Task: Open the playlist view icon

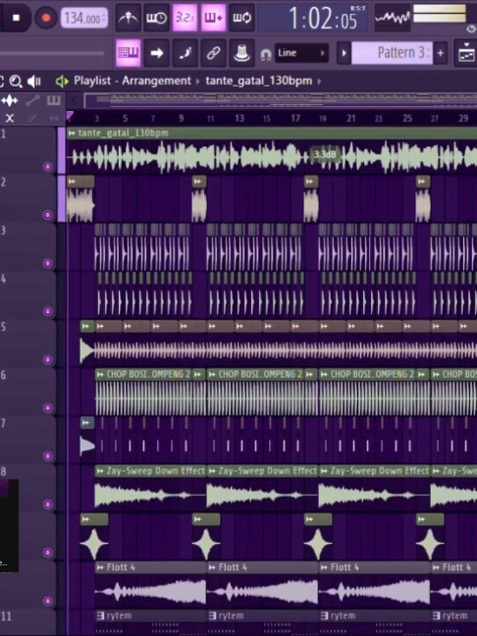Action: point(129,53)
